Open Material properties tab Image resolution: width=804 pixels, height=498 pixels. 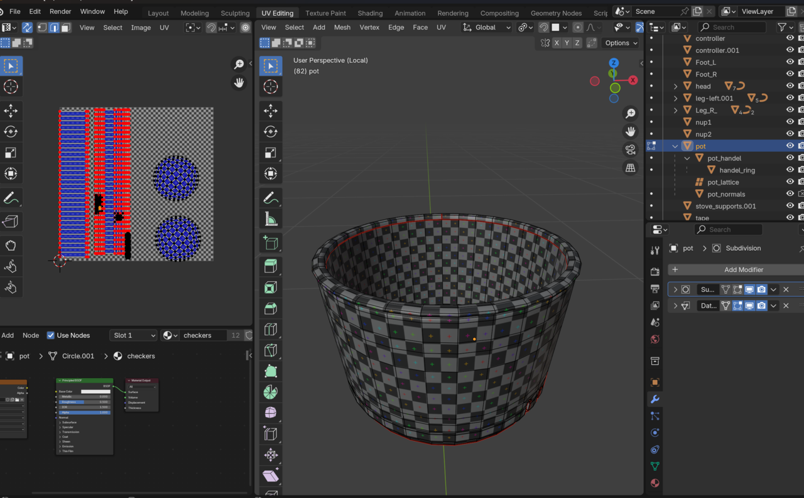coord(655,483)
